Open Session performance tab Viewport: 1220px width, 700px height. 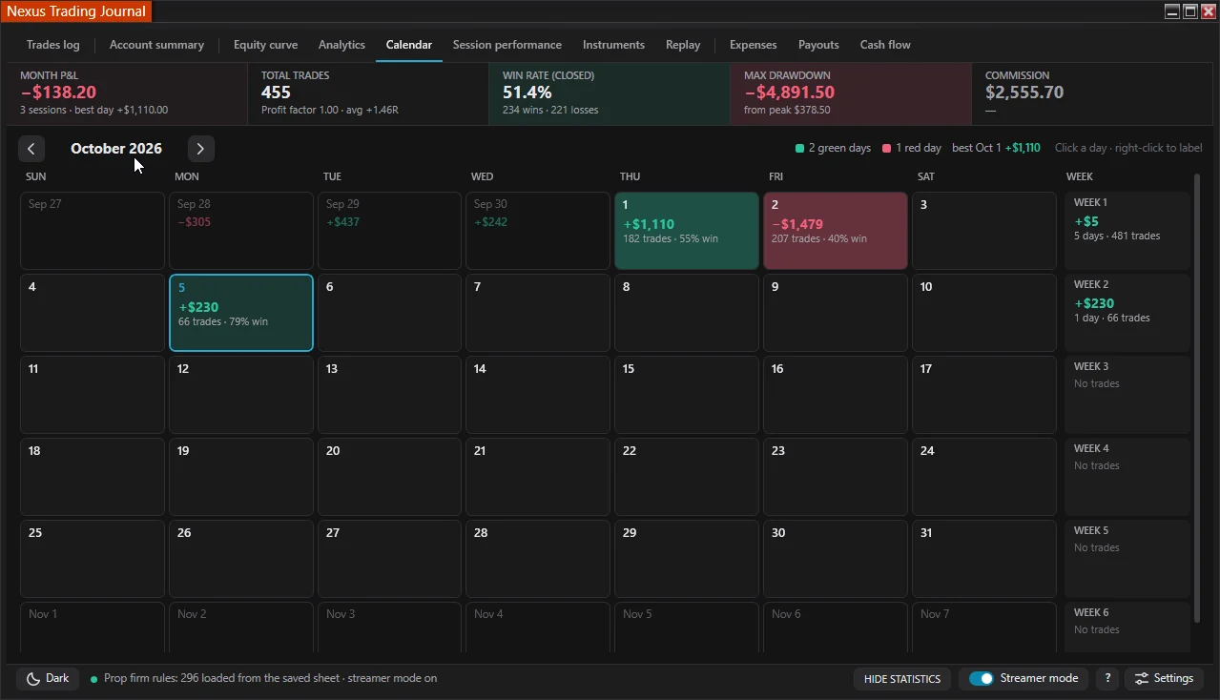[x=507, y=45]
